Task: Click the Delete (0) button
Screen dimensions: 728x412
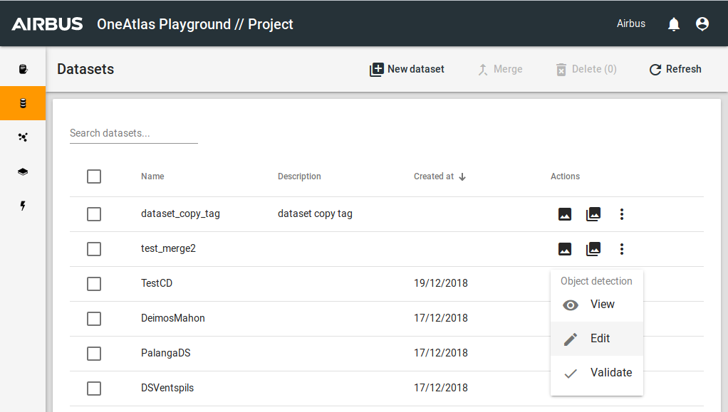Action: click(x=586, y=69)
